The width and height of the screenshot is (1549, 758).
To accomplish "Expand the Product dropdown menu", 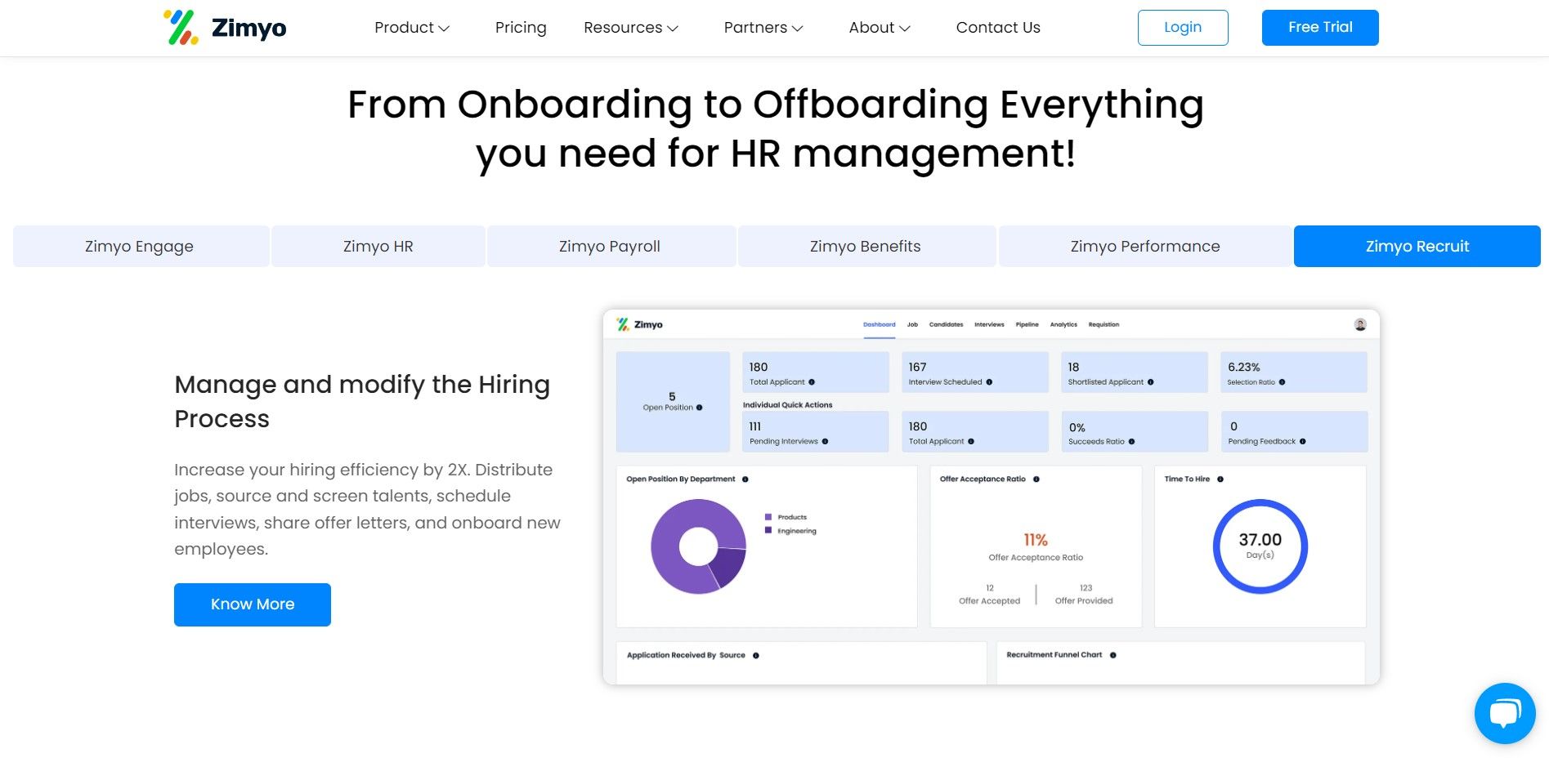I will pyautogui.click(x=412, y=28).
